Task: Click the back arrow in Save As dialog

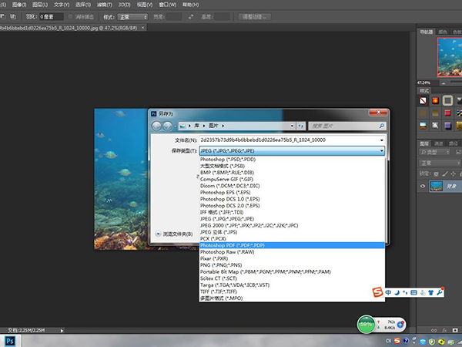Action: 157,125
